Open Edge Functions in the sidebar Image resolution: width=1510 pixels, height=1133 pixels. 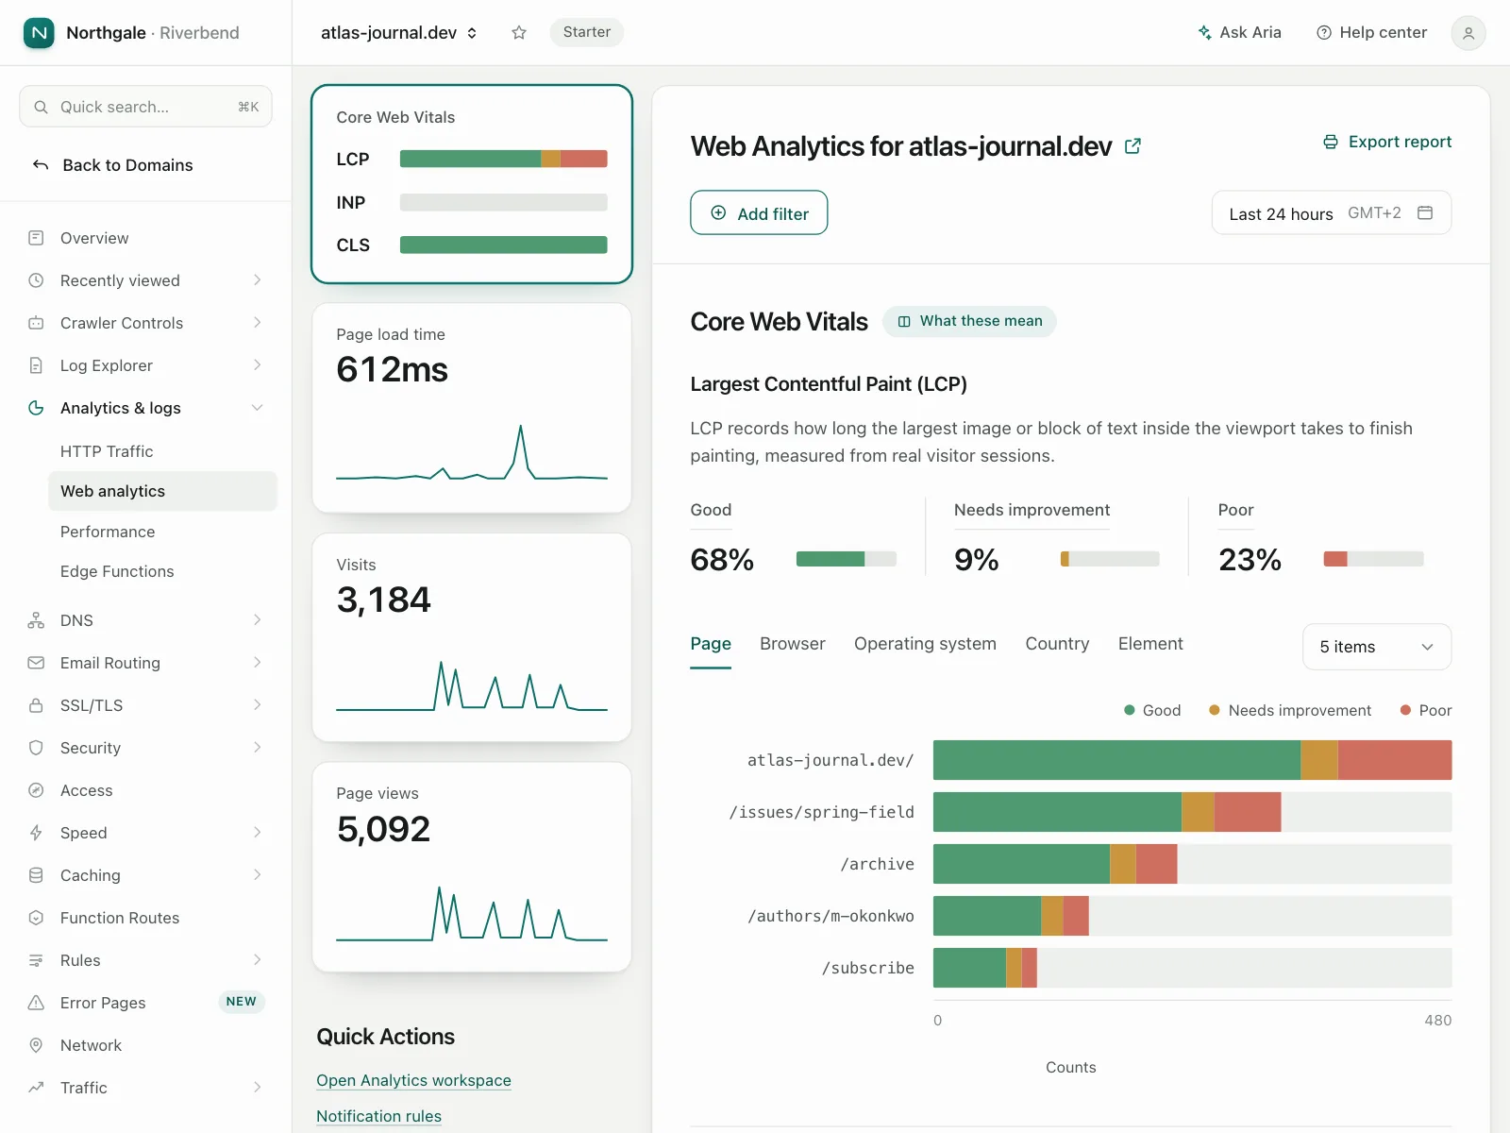click(x=162, y=571)
